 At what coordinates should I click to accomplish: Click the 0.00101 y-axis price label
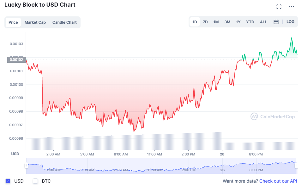(16, 71)
